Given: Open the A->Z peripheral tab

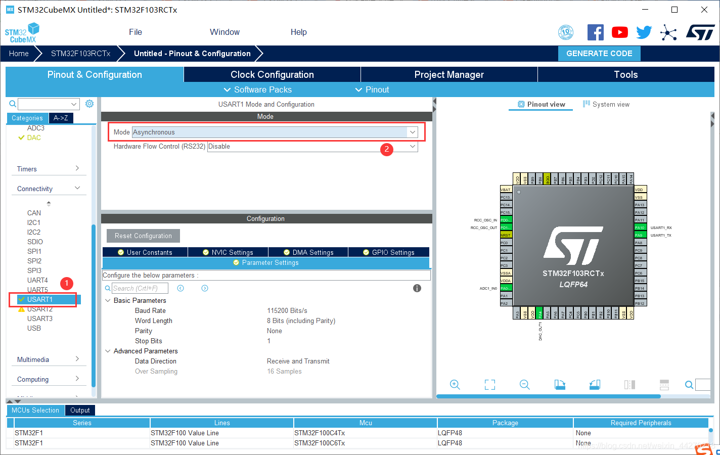Looking at the screenshot, I should tap(61, 118).
